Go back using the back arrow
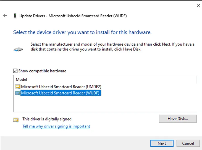This screenshot has height=150, width=202. point(5,16)
